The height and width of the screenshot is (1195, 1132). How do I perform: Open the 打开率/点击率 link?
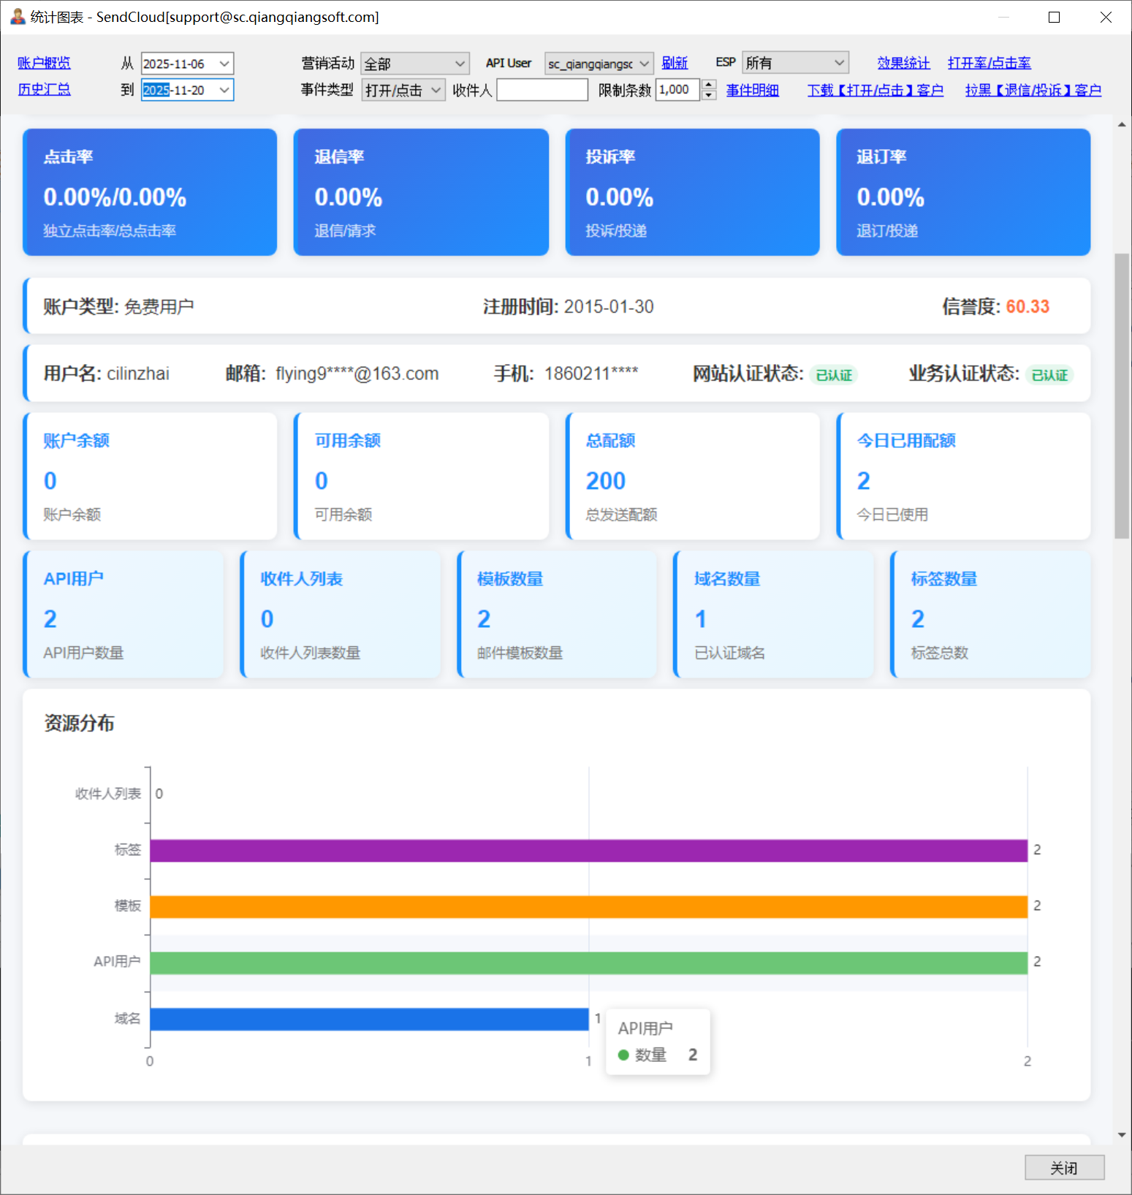click(x=989, y=64)
